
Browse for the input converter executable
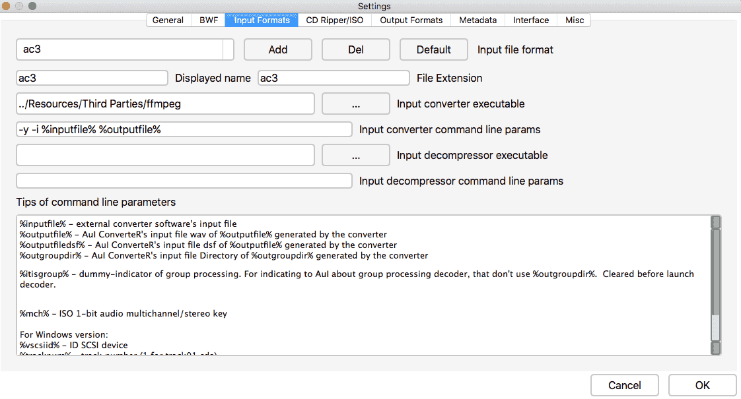coord(356,104)
